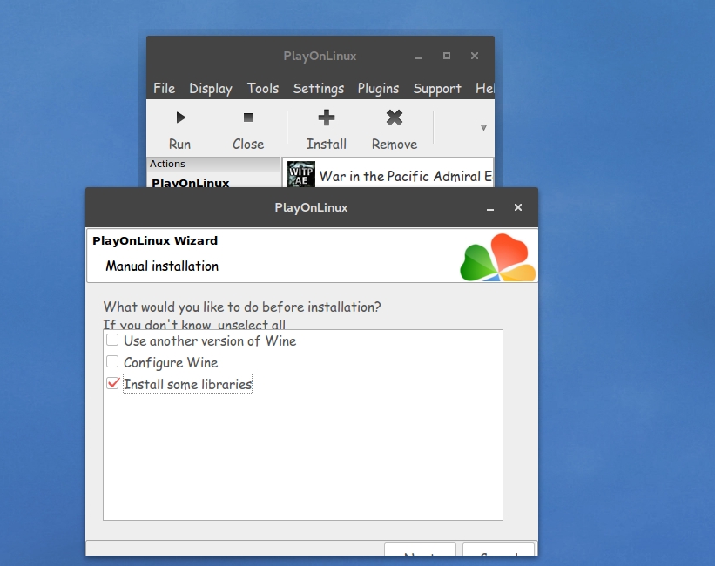This screenshot has height=566, width=715.
Task: Close the main PlayOnLinux window
Action: click(x=475, y=56)
